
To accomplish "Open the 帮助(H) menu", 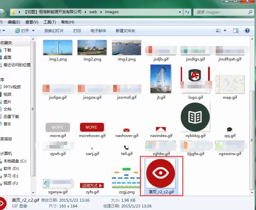I will click(68, 22).
